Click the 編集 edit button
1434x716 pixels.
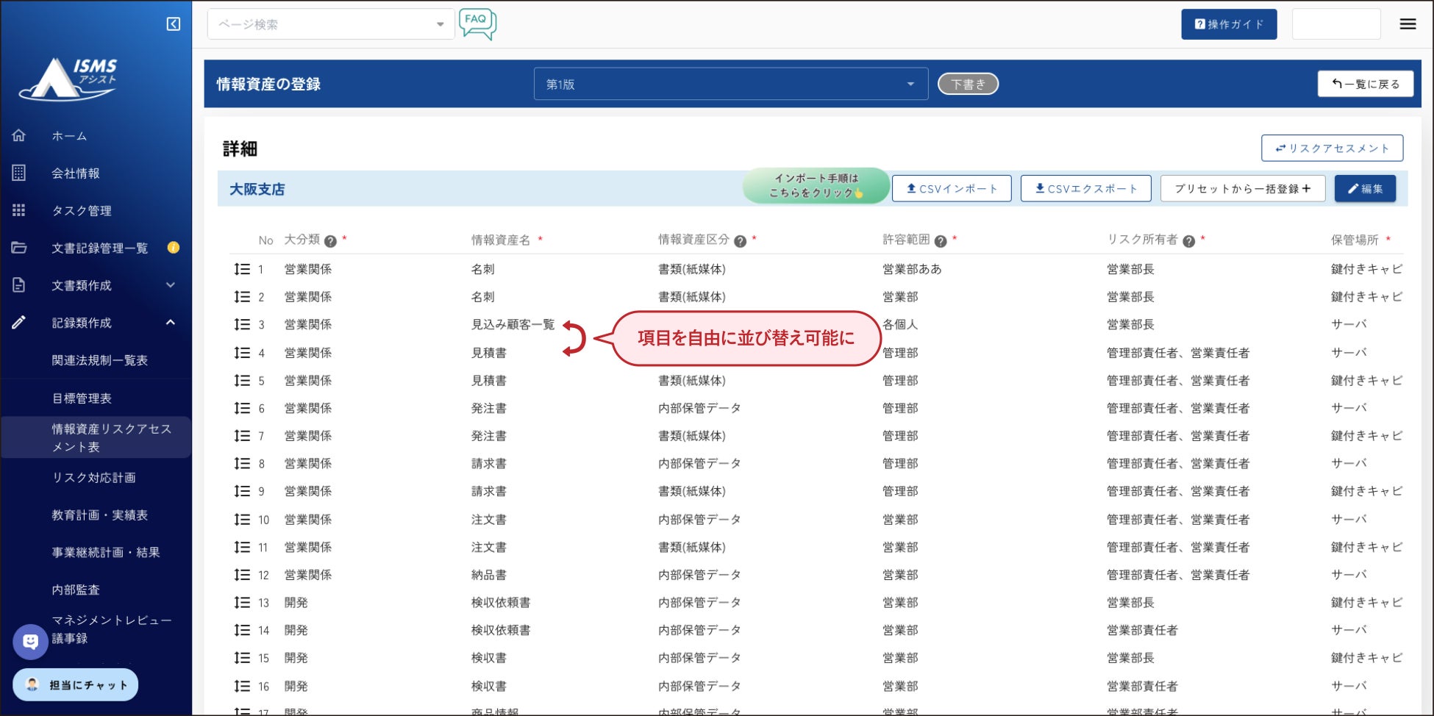[x=1365, y=189]
